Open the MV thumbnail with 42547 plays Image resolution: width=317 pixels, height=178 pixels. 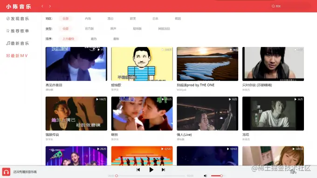(x=142, y=156)
